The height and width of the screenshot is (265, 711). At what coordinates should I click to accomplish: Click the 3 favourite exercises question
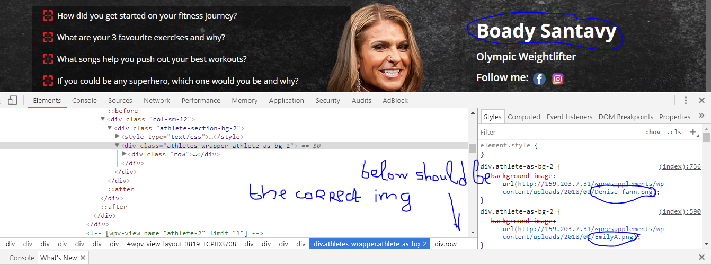141,38
